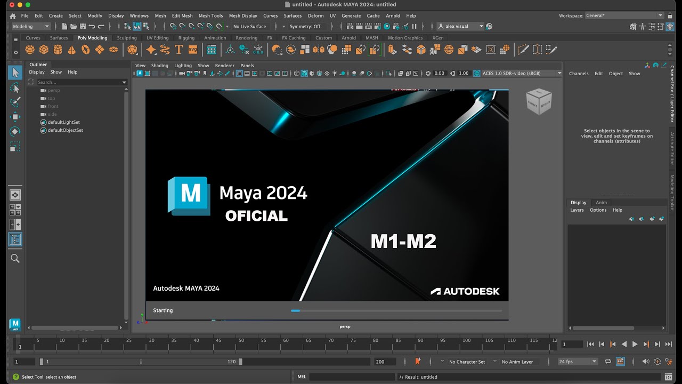Save the scene with the floppy disk icon
The height and width of the screenshot is (384, 682).
[x=83, y=26]
